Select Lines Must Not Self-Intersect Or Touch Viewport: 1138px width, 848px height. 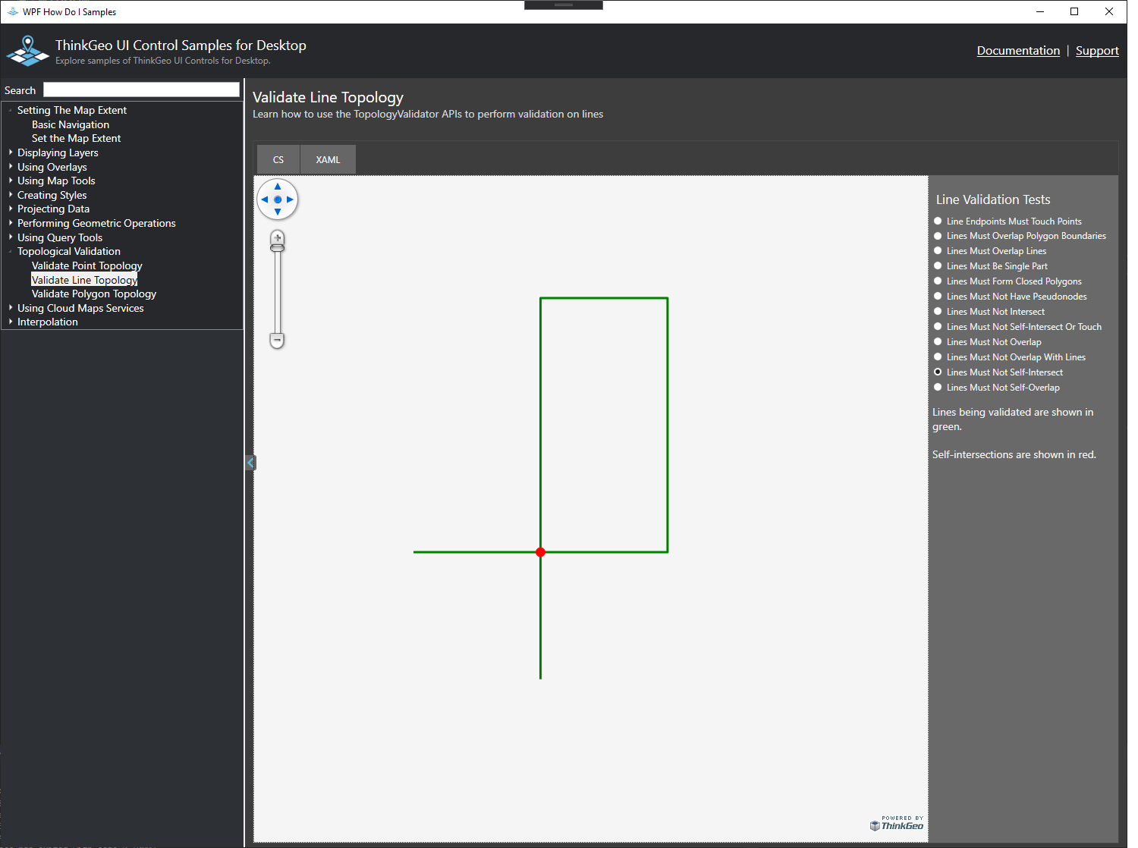tap(1017, 327)
